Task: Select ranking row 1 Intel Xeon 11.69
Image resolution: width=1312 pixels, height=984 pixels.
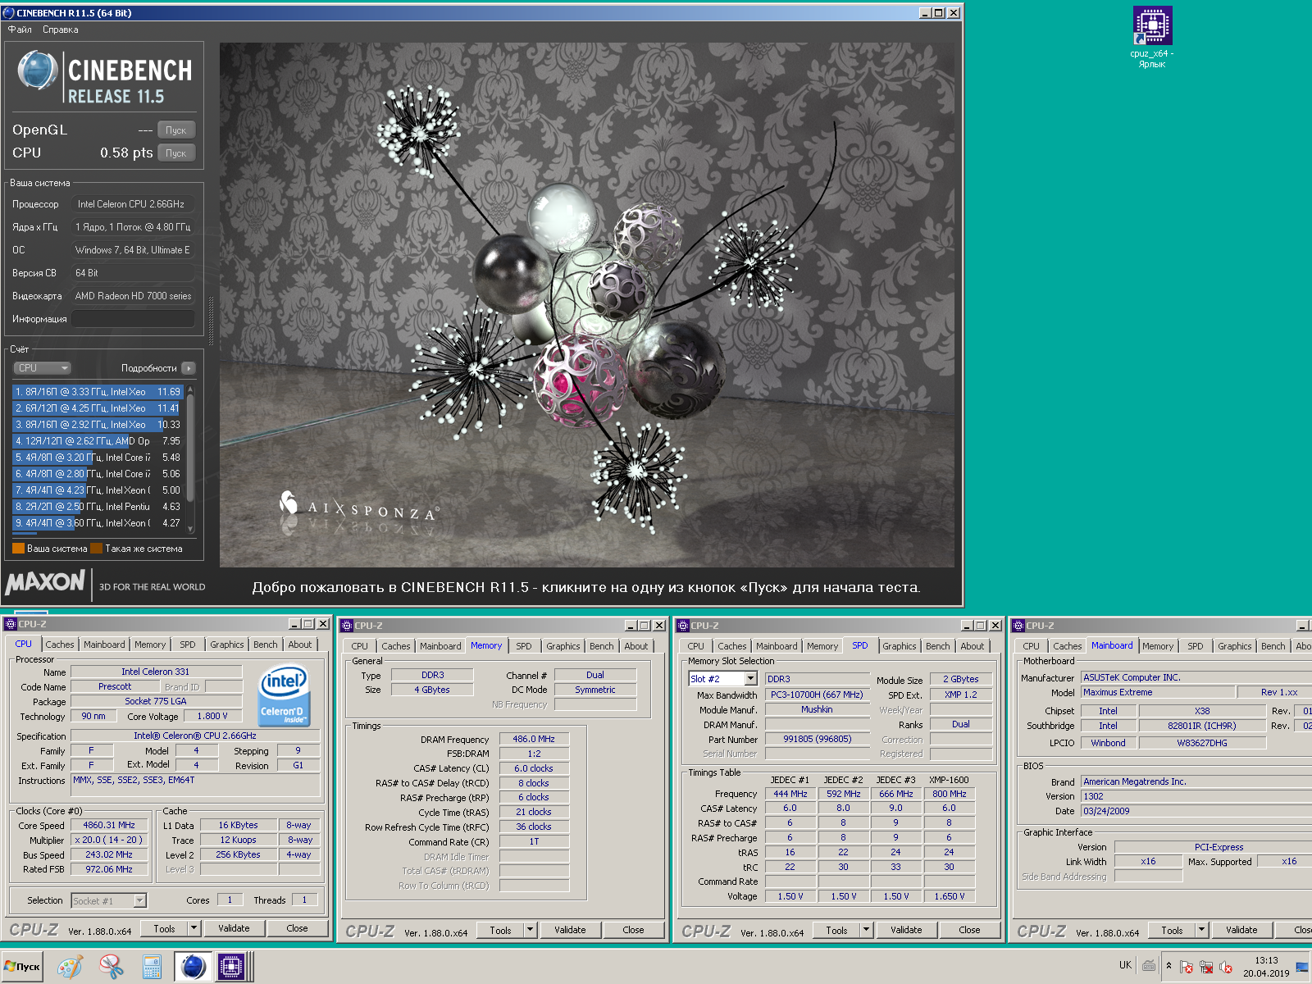Action: (98, 392)
